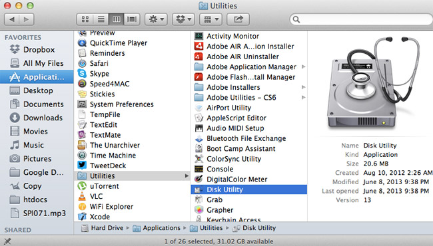
Task: Click Hard Drive in path bar
Action: click(x=103, y=228)
